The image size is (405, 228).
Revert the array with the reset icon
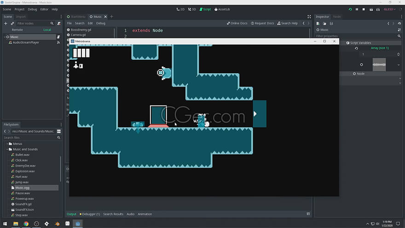click(356, 48)
